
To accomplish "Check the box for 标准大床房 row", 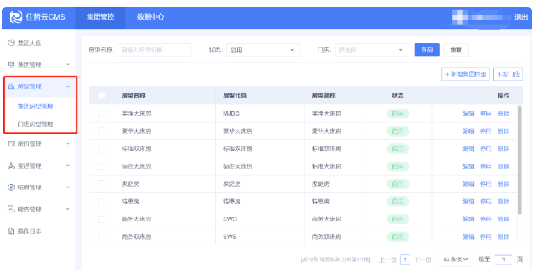I will tap(102, 166).
